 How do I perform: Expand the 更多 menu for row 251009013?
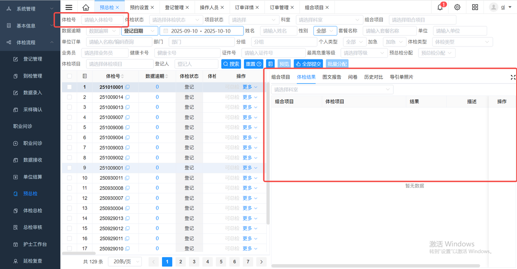click(250, 107)
